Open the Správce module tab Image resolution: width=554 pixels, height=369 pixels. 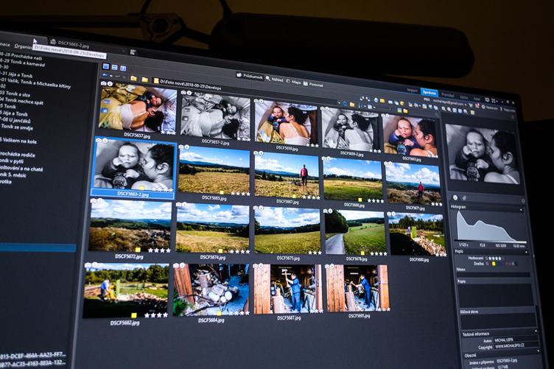(x=429, y=93)
